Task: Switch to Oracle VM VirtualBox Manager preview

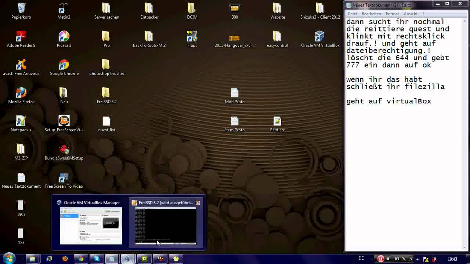Action: 90,222
